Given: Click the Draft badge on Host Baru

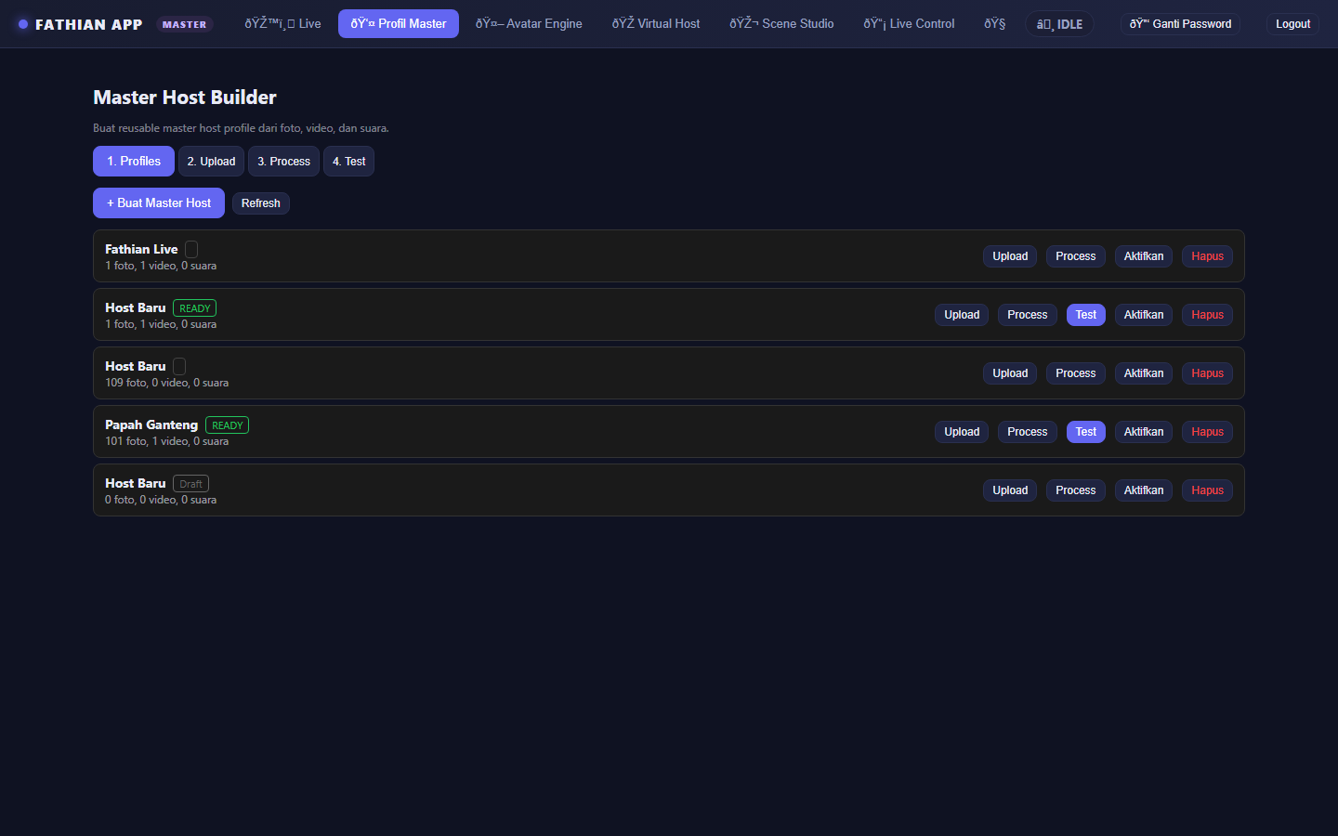Looking at the screenshot, I should tap(191, 484).
